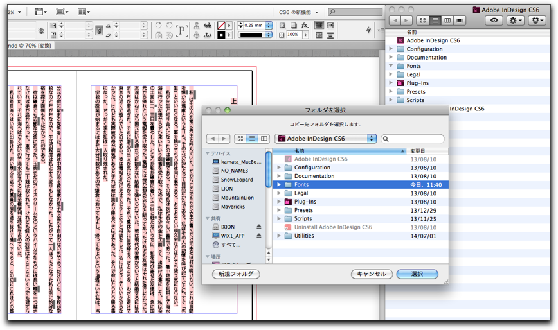Open the screen mode dropdown
This screenshot has width=558, height=330.
point(62,12)
